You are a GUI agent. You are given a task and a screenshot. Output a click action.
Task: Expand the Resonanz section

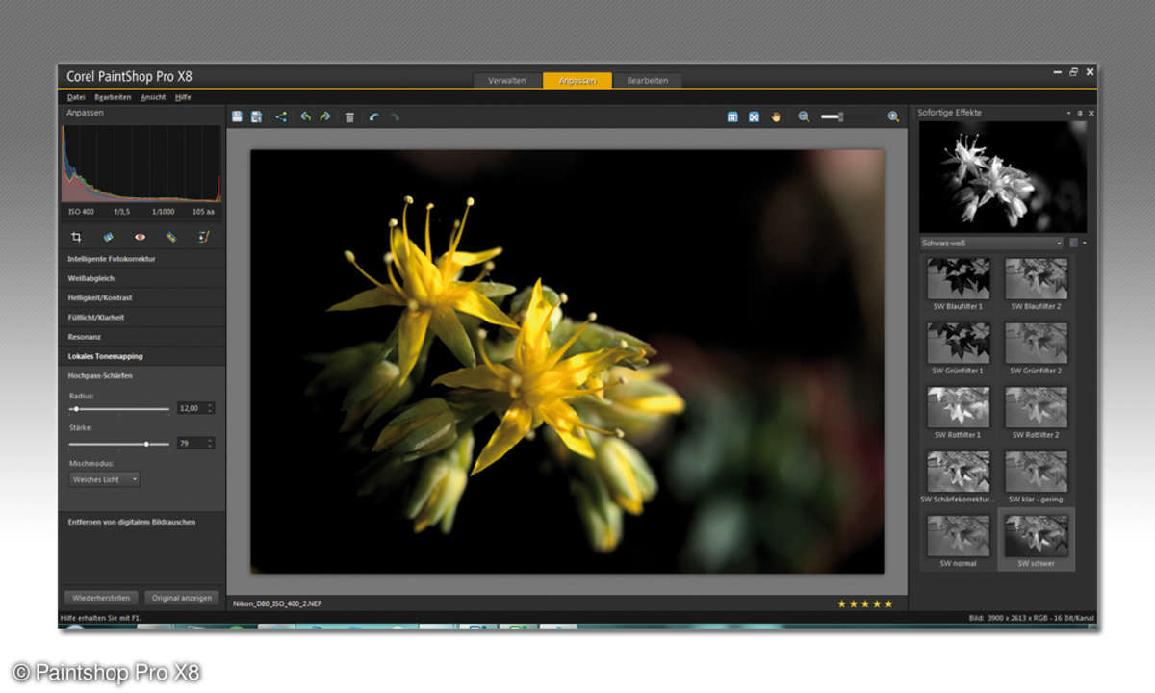click(141, 337)
